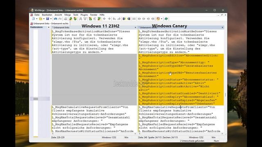Click the Open folder toolbar icon

point(40,19)
